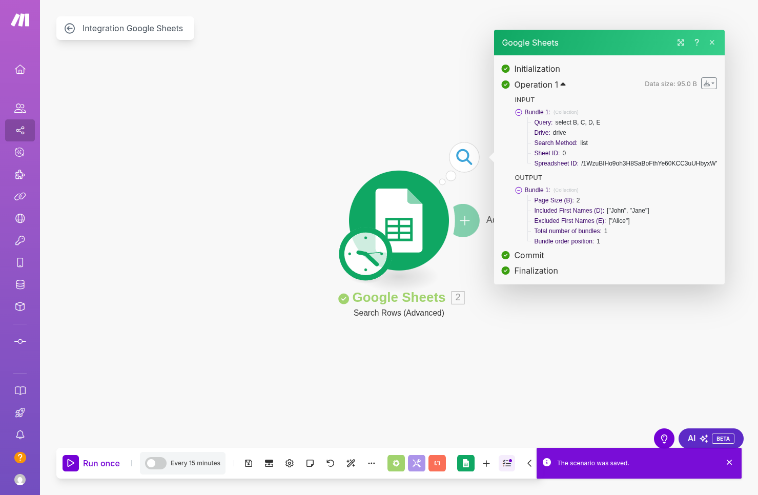Open the Webhooks globe icon in sidebar
This screenshot has width=758, height=495.
[x=20, y=218]
